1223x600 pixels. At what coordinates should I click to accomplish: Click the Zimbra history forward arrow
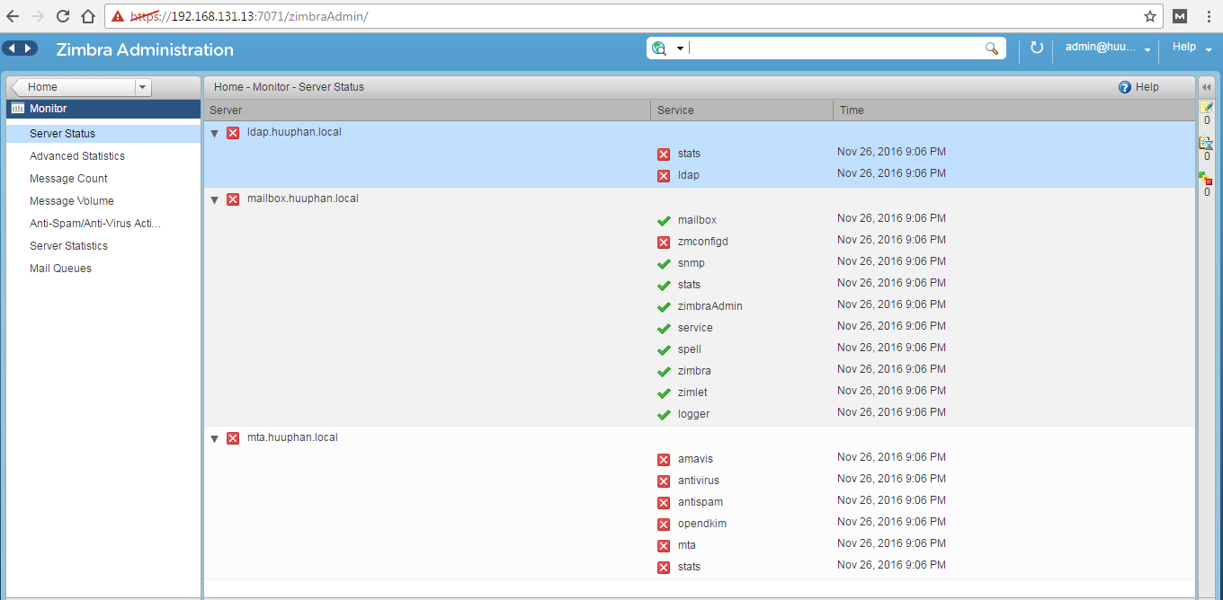tap(29, 49)
